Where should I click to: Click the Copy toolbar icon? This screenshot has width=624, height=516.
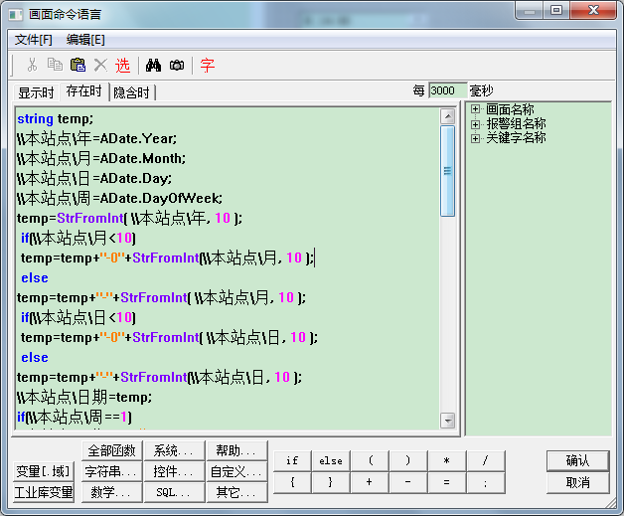(x=55, y=66)
